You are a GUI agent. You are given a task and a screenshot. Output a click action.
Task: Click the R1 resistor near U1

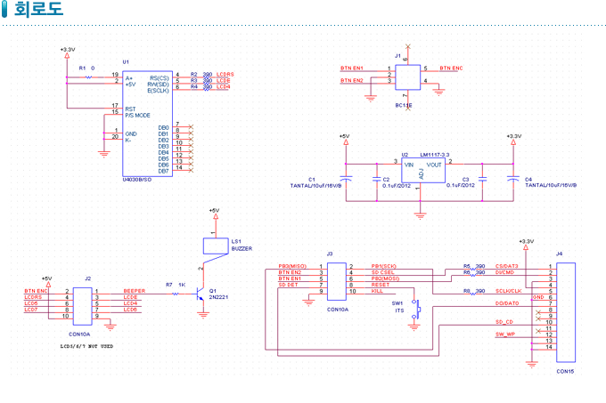(x=88, y=77)
